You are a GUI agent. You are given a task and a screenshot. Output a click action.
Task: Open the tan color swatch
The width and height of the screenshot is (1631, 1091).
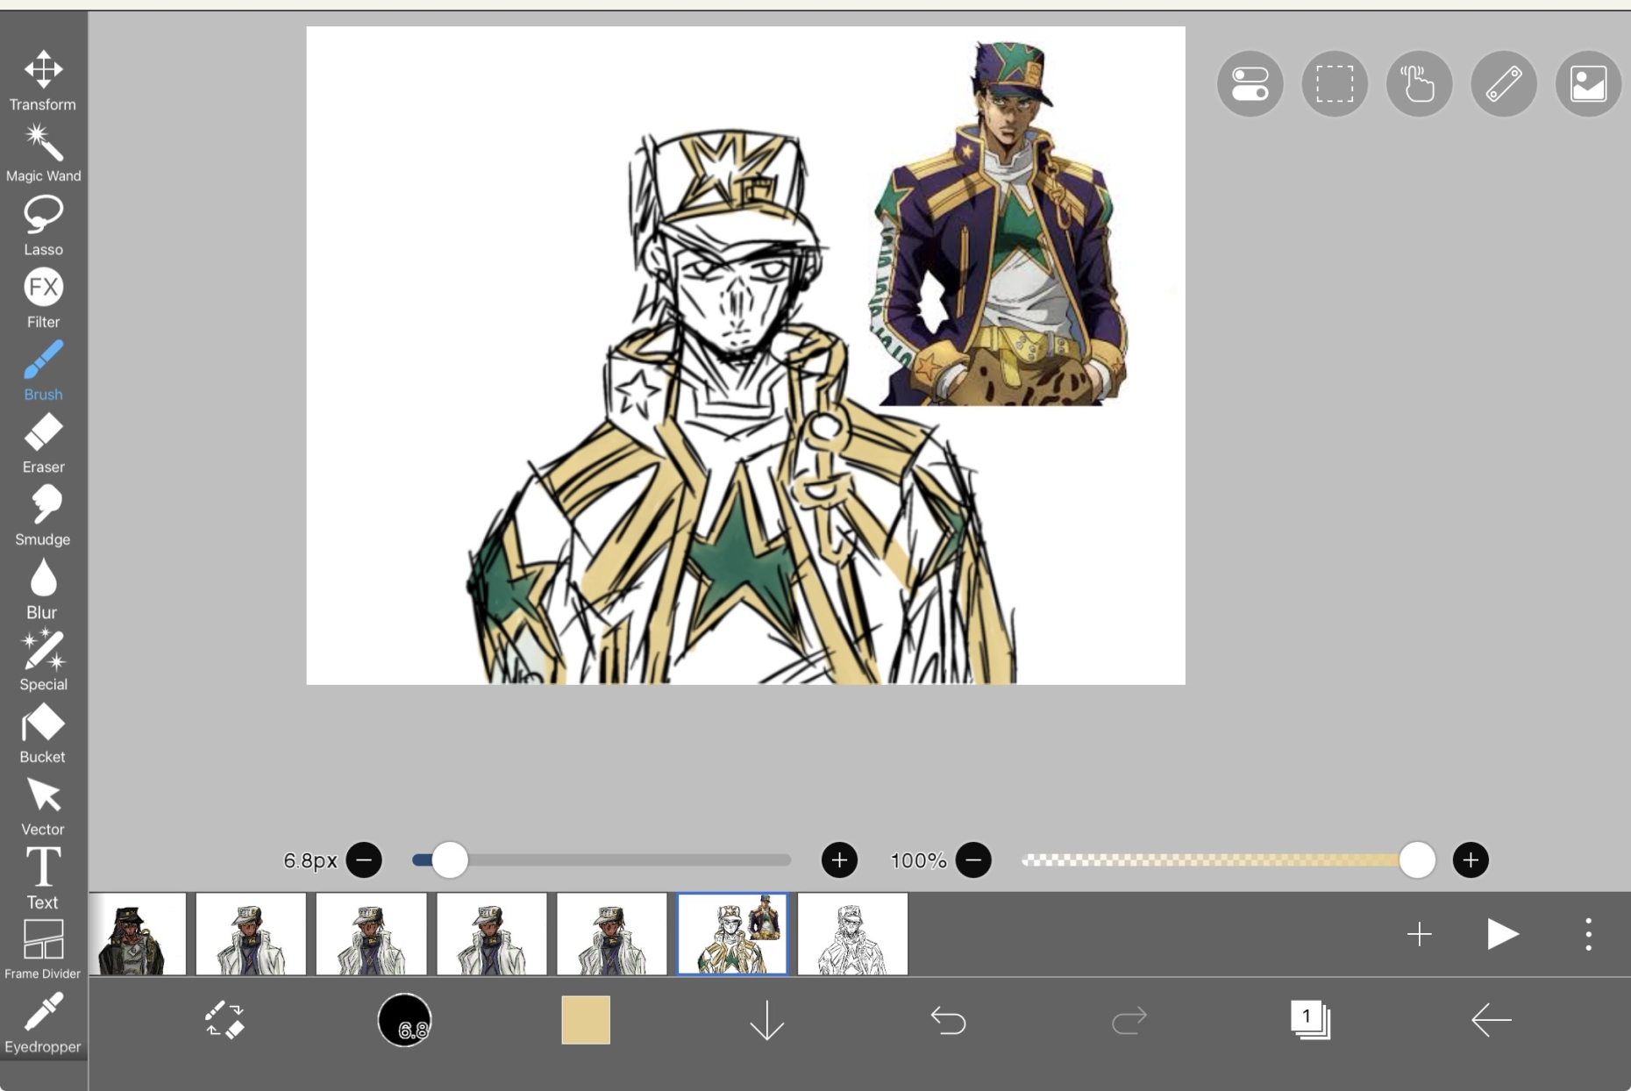pos(586,1021)
